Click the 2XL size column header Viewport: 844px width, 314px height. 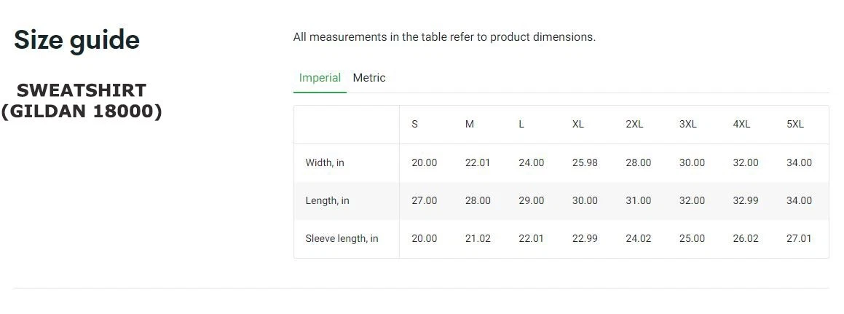tap(634, 125)
